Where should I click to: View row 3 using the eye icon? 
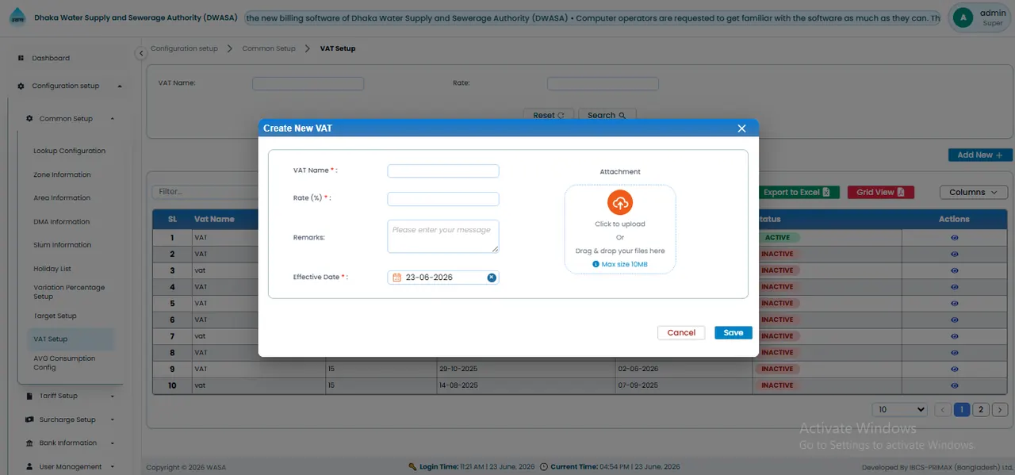(954, 270)
